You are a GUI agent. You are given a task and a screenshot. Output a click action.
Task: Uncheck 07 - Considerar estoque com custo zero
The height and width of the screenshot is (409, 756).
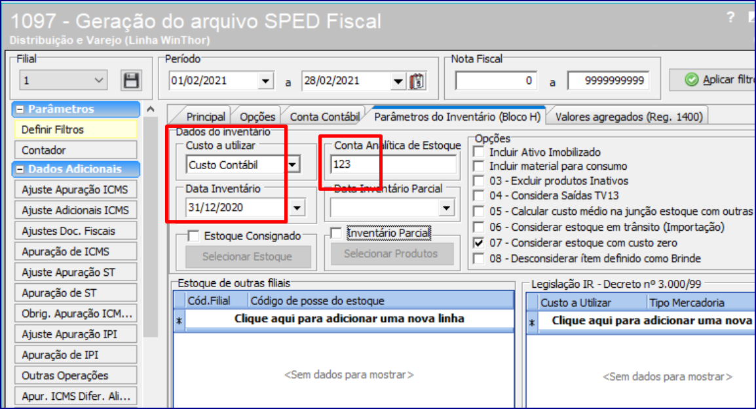tap(479, 243)
